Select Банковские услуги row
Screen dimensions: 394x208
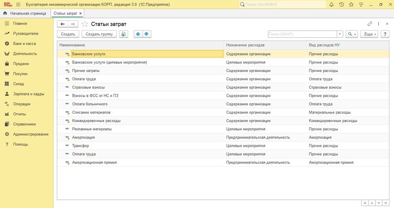click(x=223, y=54)
